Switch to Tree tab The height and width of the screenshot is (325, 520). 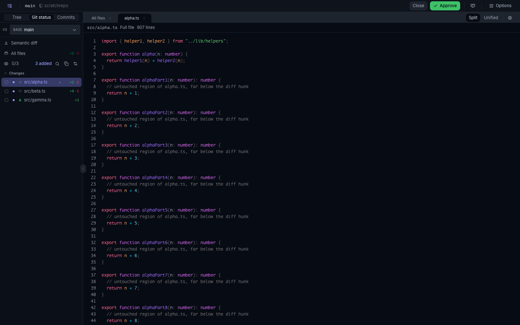pos(17,18)
